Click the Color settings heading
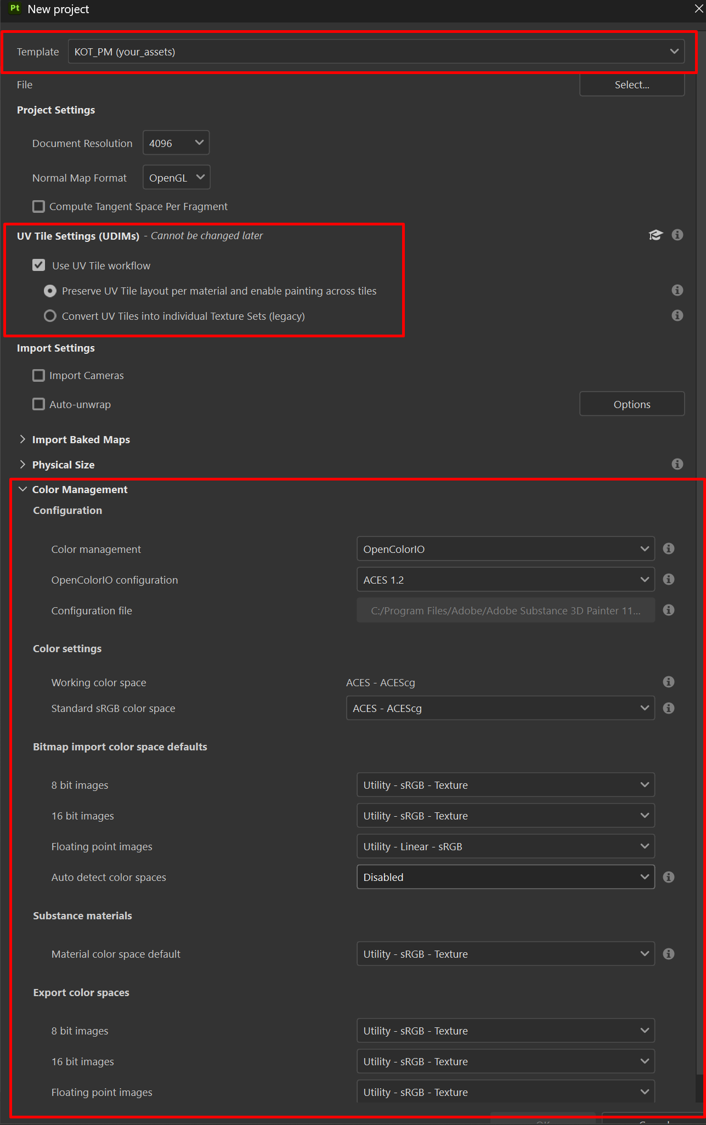 point(67,648)
